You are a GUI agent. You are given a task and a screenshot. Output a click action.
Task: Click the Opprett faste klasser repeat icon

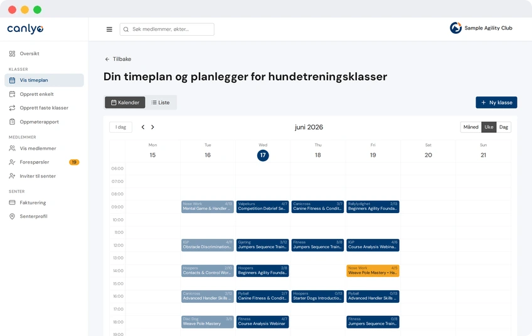click(x=12, y=108)
